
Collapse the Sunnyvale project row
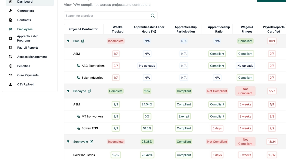tap(68, 142)
